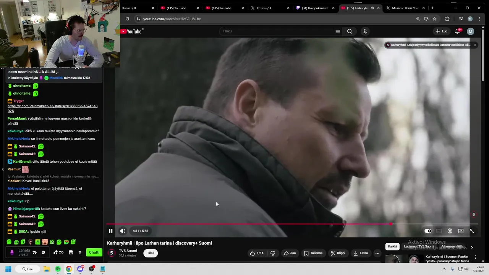
Task: Open the Rainmaker1973 link in chat
Action: pos(52,108)
